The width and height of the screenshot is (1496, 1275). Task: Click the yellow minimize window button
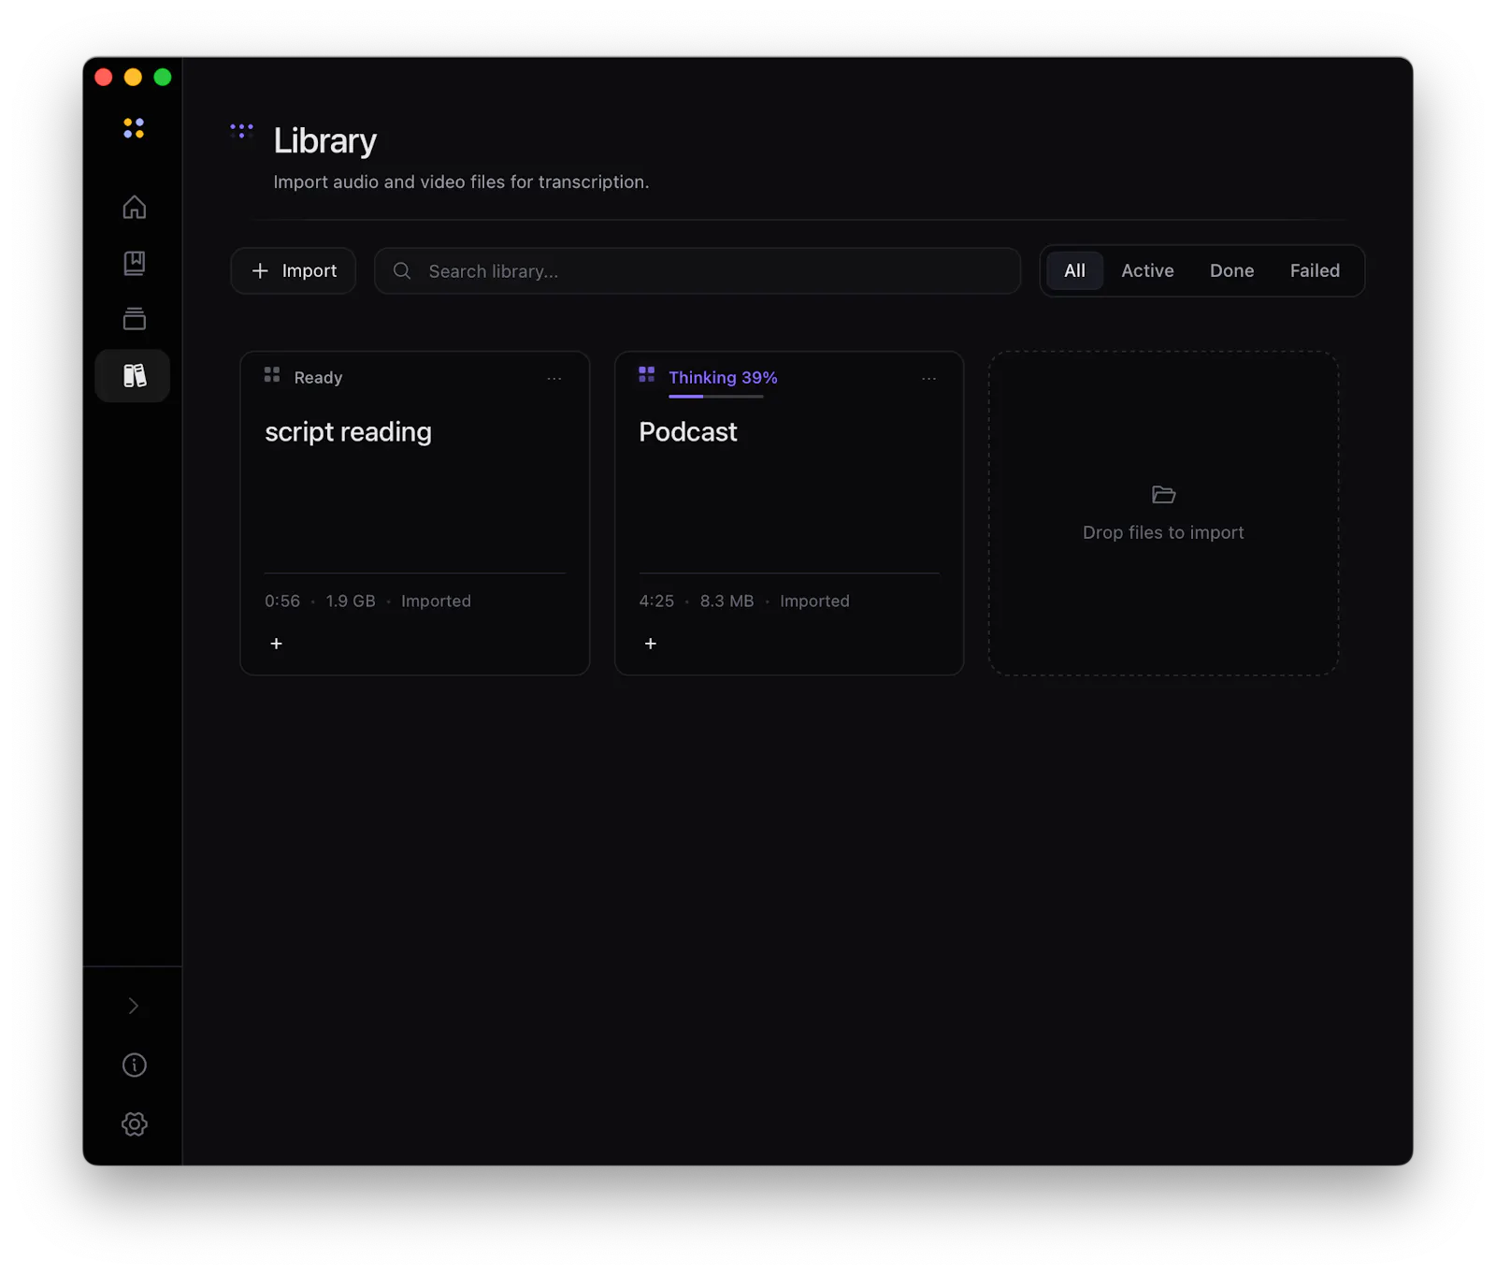coord(133,77)
